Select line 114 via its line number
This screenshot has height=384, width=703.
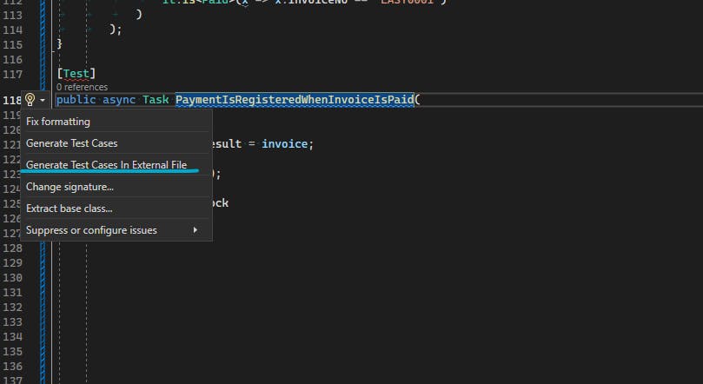(12, 29)
